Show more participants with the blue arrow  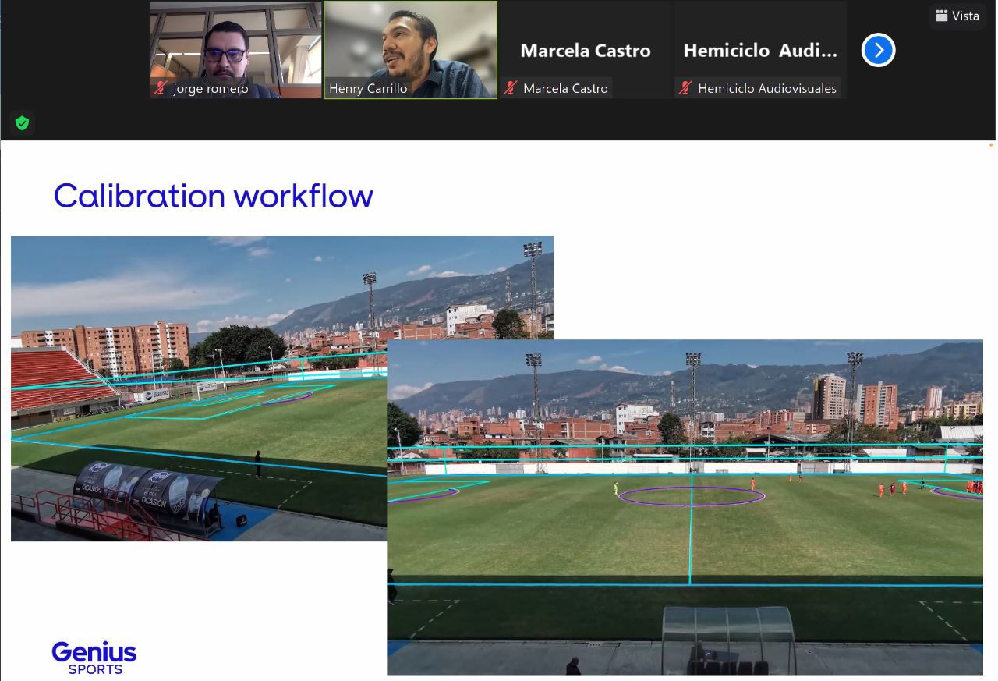(878, 50)
